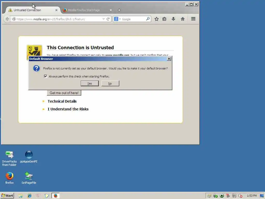Expand I Understand the Risks section

click(x=68, y=109)
